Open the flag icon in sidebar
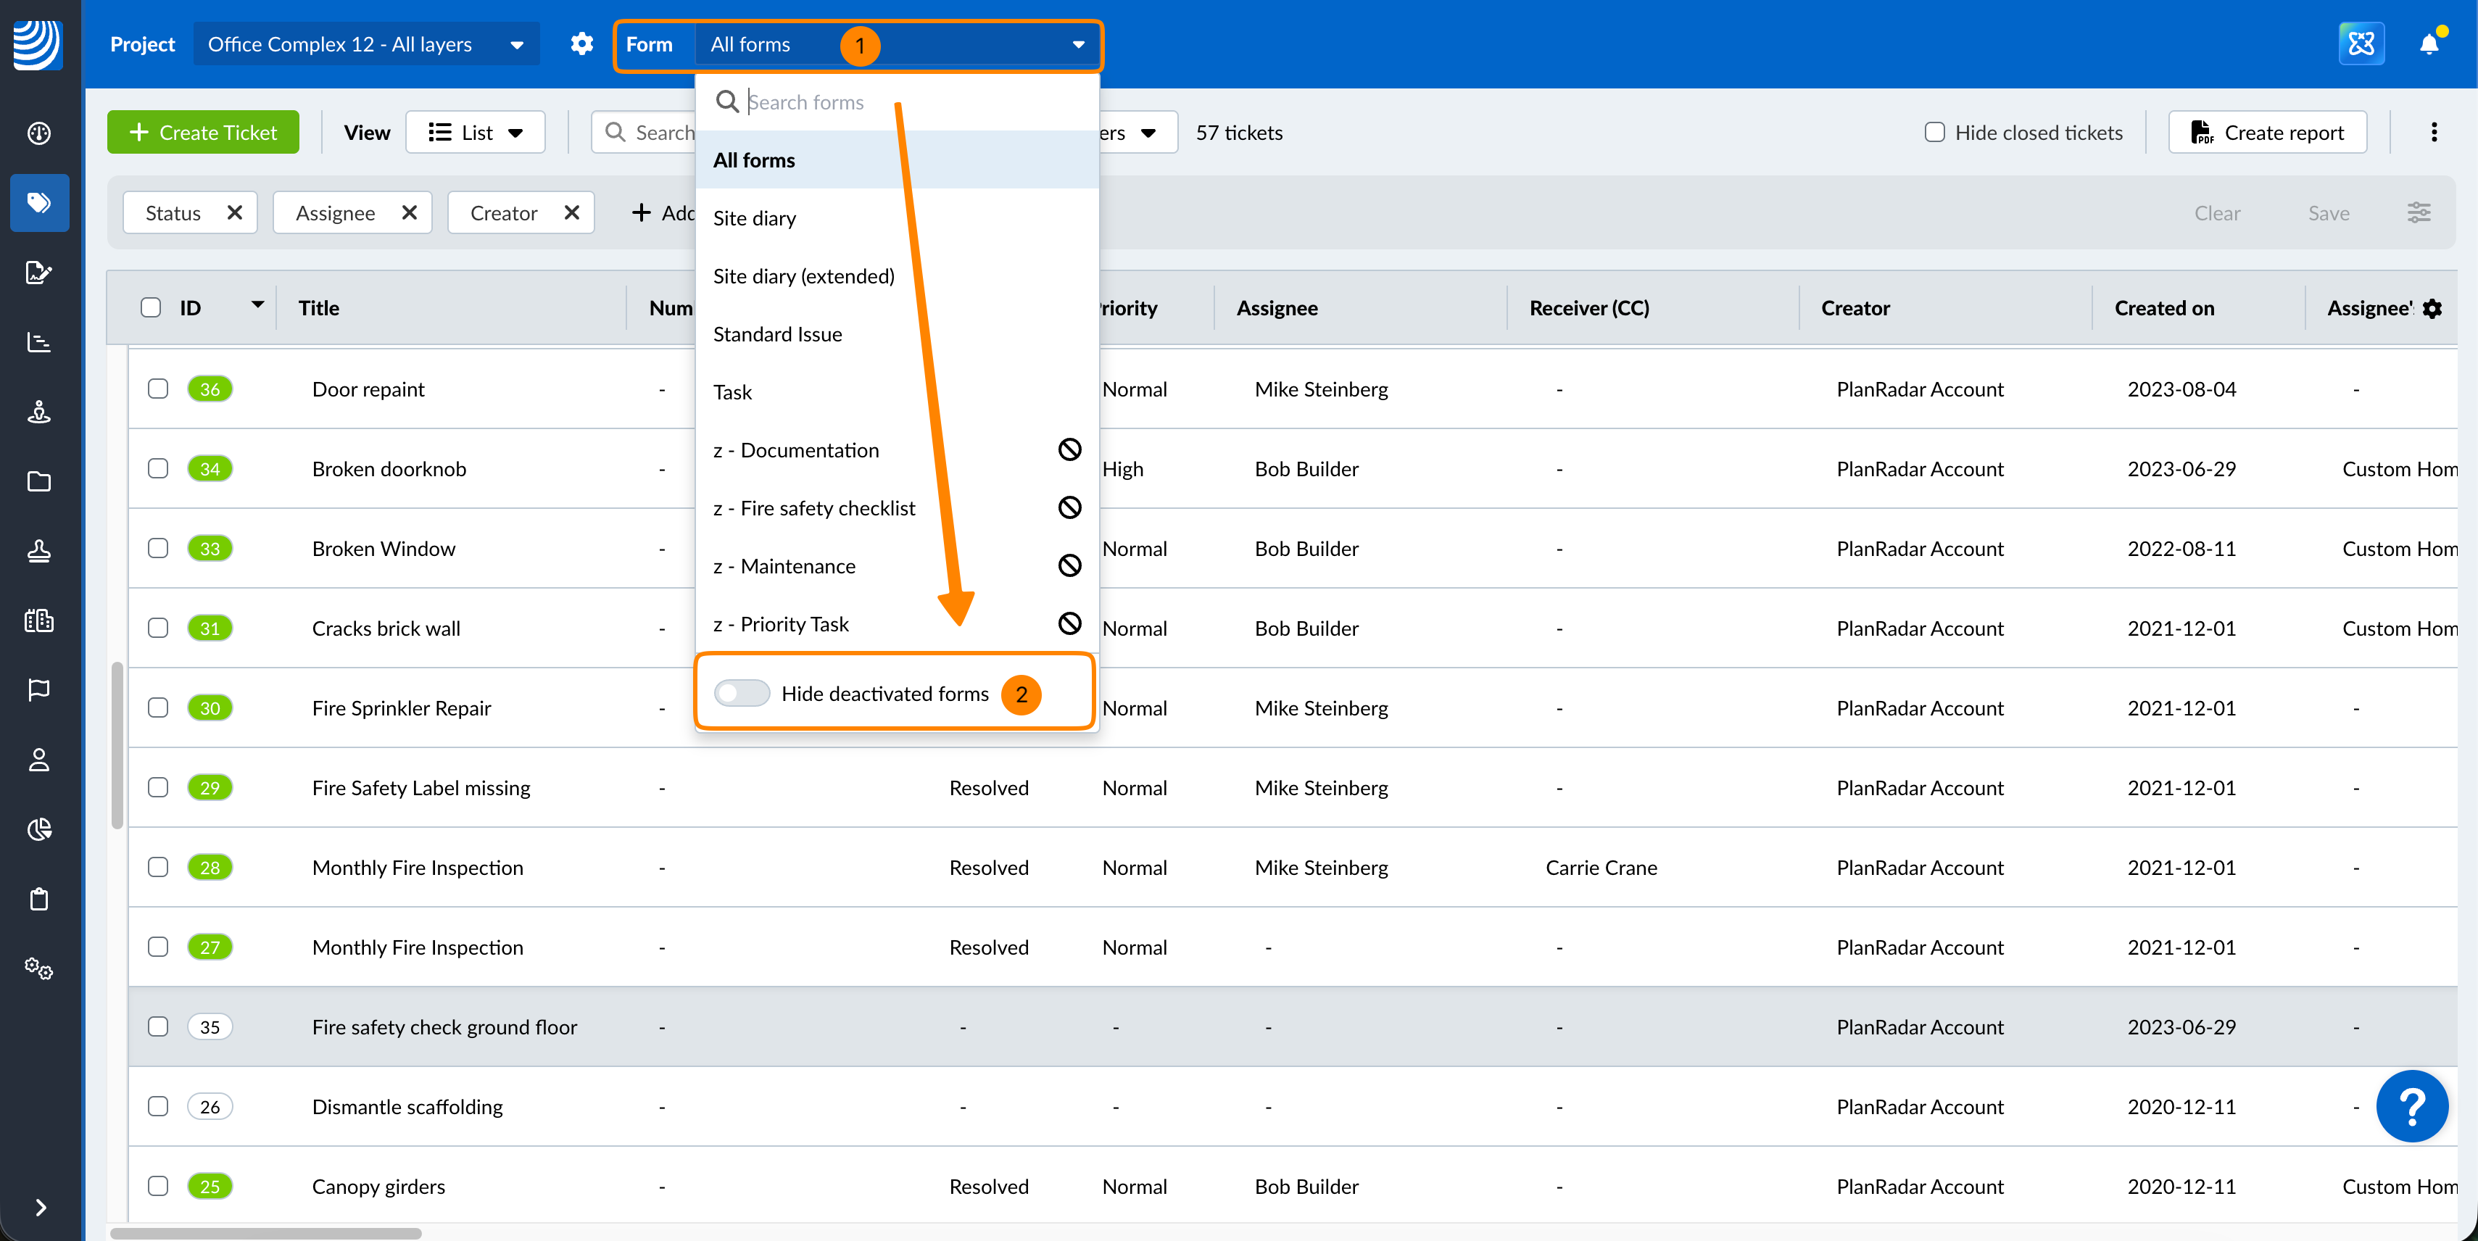Screen dimensions: 2478x1241 pos(39,690)
